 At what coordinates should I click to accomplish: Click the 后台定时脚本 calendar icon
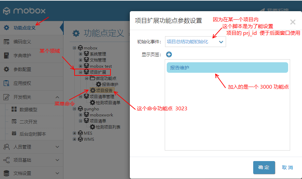pyautogui.click(x=14, y=134)
